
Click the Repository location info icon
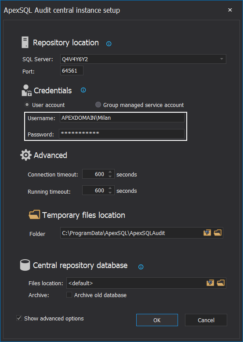109,44
